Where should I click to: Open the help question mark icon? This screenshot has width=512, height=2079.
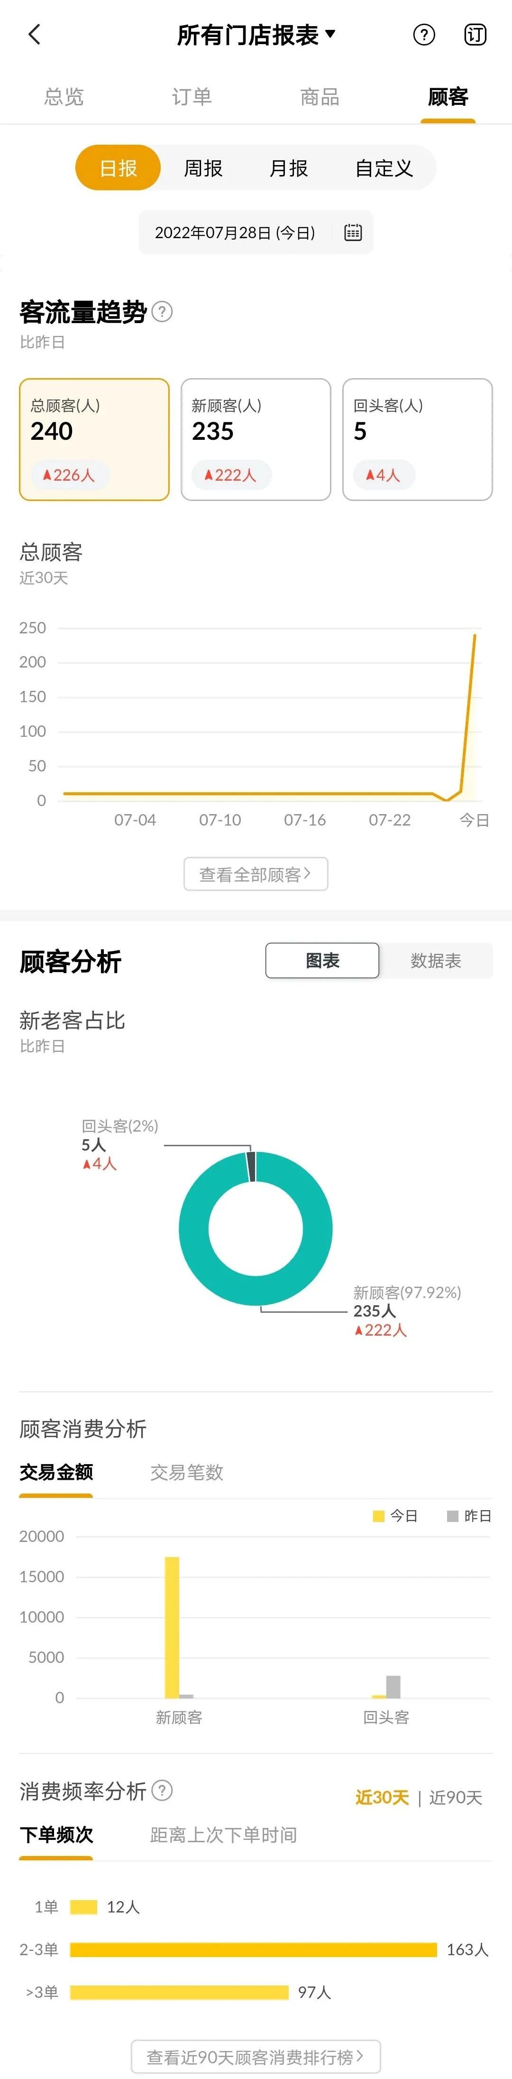pyautogui.click(x=423, y=35)
